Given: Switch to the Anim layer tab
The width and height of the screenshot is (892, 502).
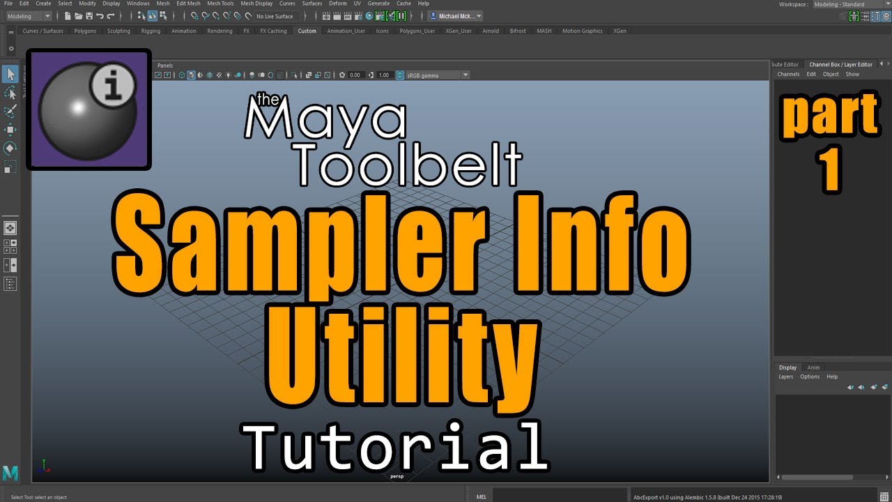Looking at the screenshot, I should pos(813,367).
